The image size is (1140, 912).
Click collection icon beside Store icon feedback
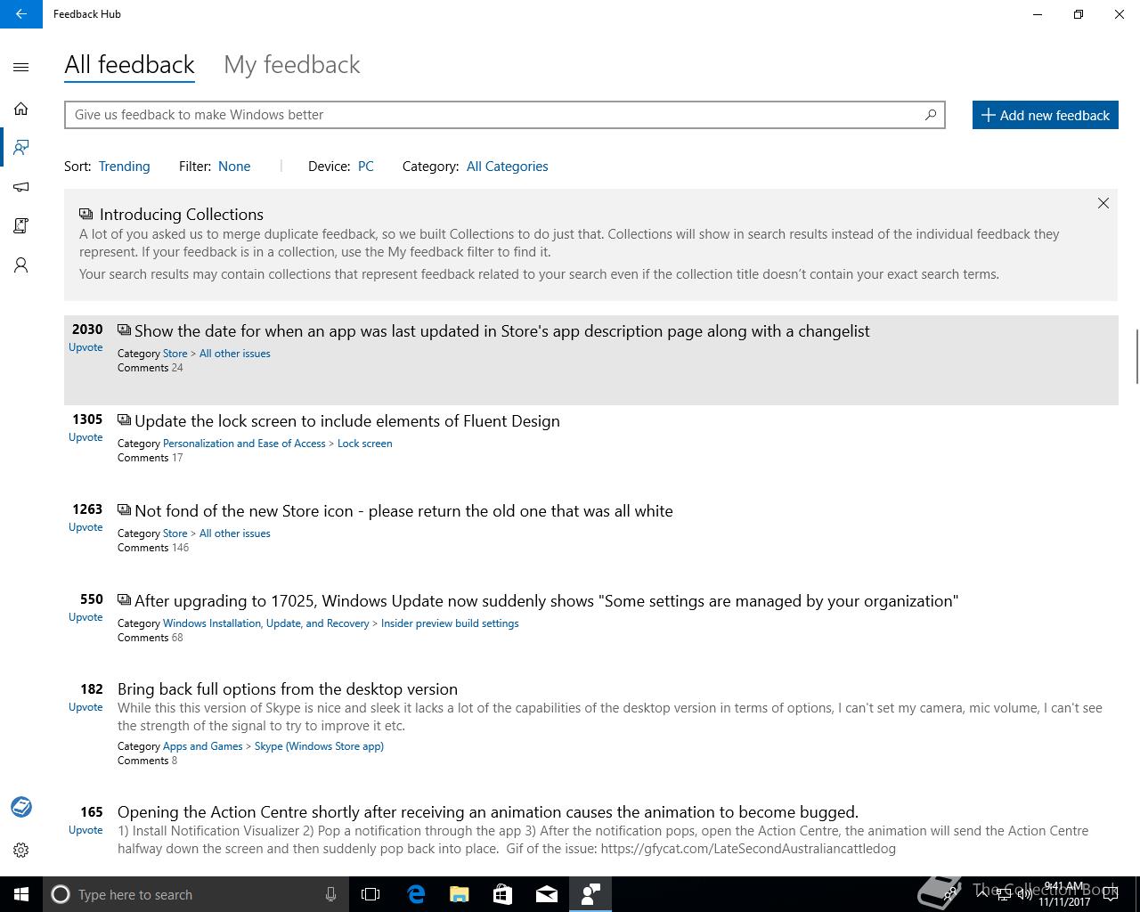tap(124, 510)
